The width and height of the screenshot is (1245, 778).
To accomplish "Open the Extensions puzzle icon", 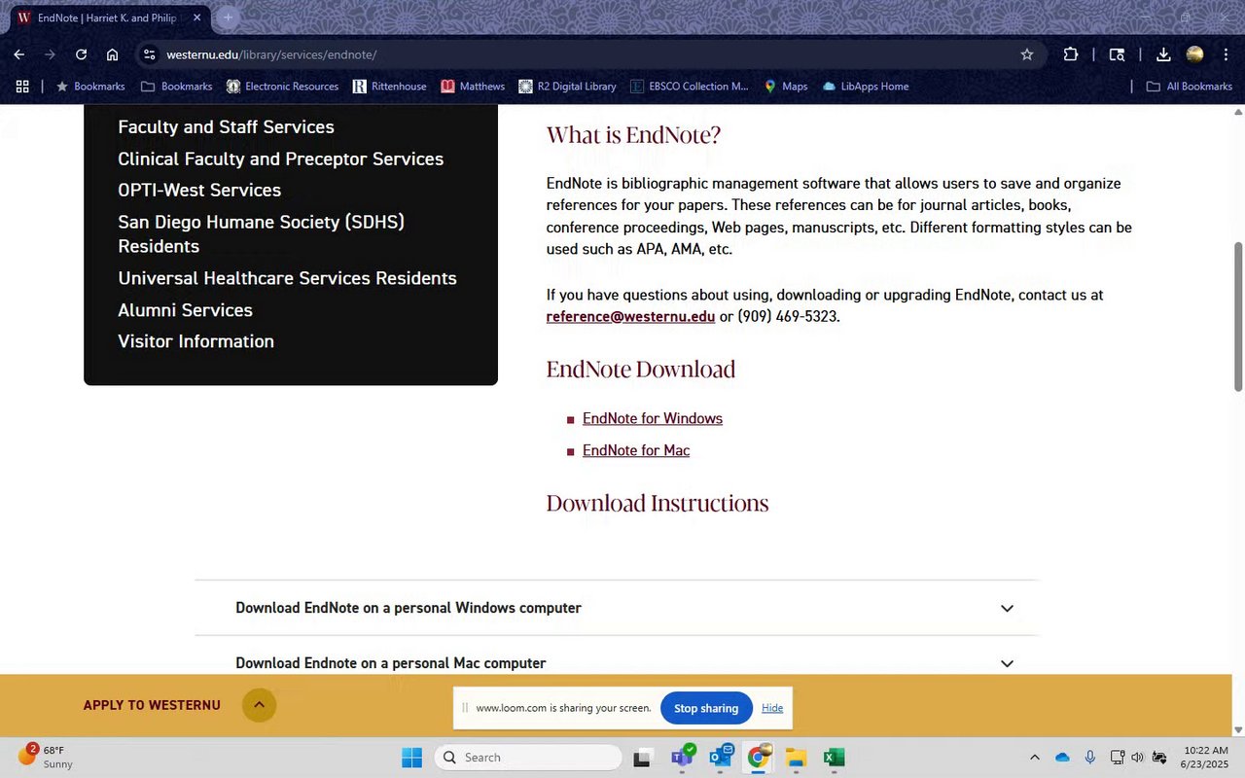I will coord(1071,54).
